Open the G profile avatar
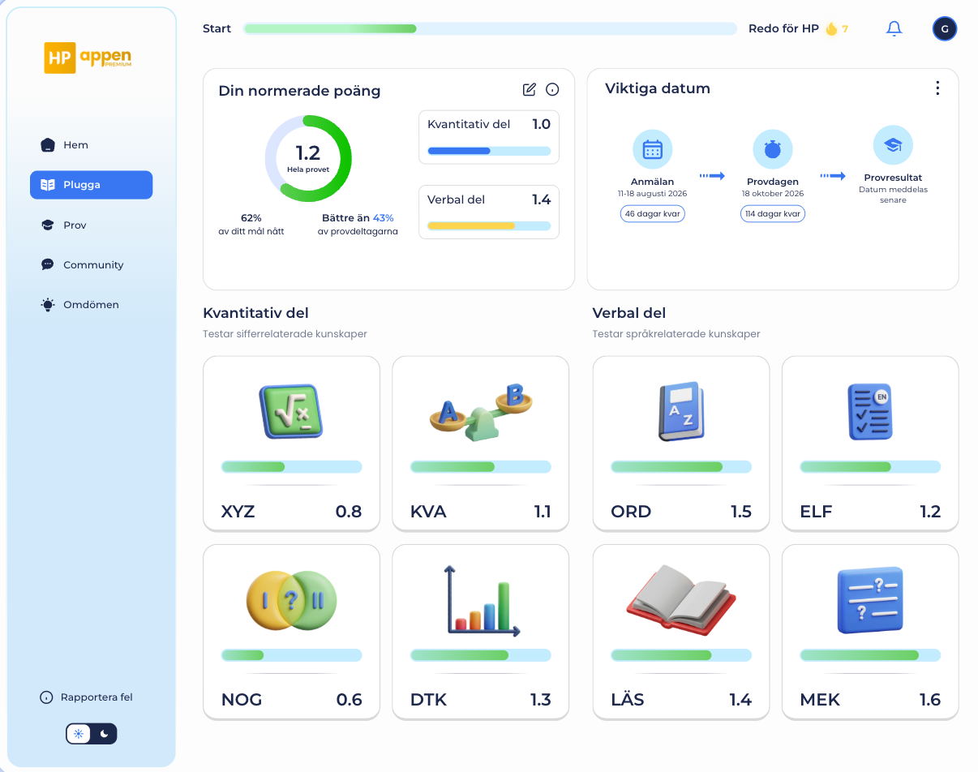This screenshot has height=772, width=978. [x=945, y=29]
